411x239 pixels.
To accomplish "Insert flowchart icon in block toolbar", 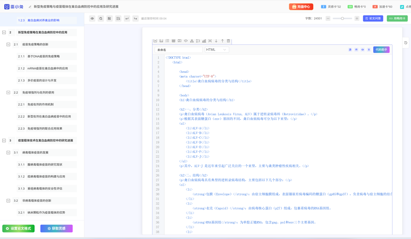I will pyautogui.click(x=198, y=41).
